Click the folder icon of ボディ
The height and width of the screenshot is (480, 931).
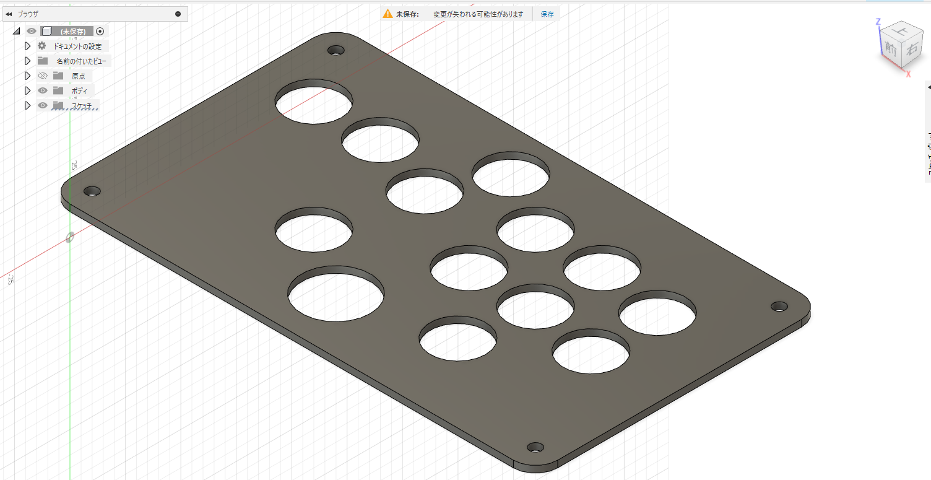point(58,90)
